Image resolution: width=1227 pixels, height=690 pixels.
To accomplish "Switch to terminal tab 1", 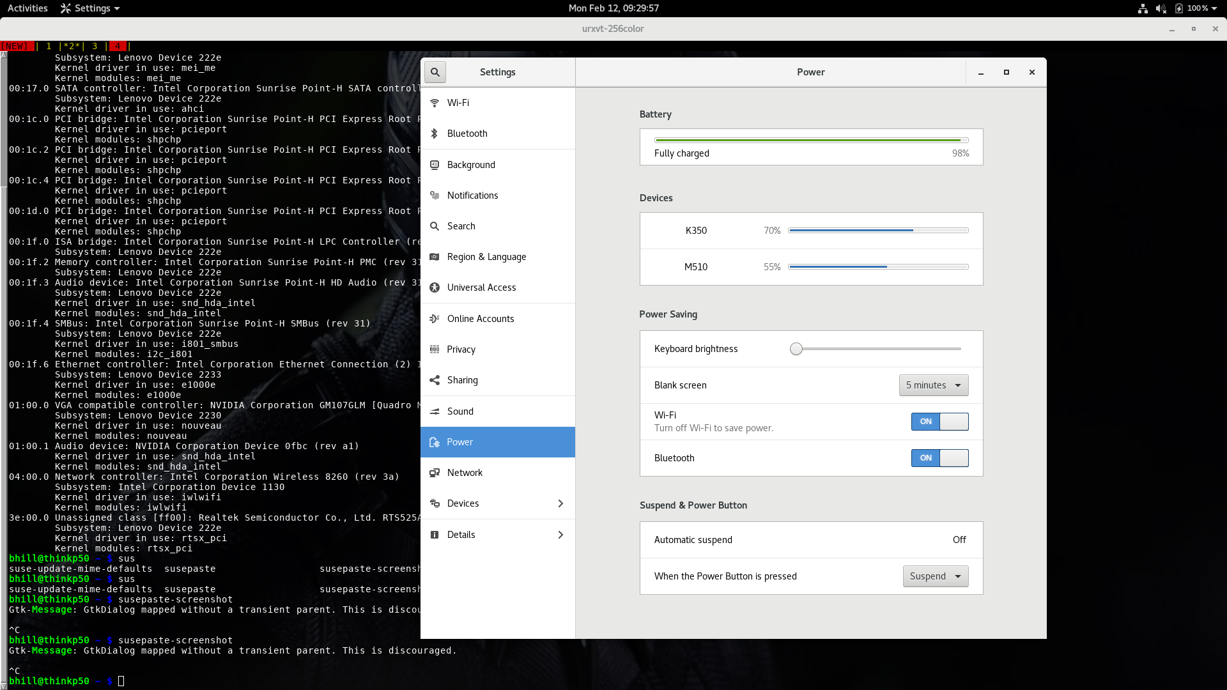I will click(x=49, y=46).
